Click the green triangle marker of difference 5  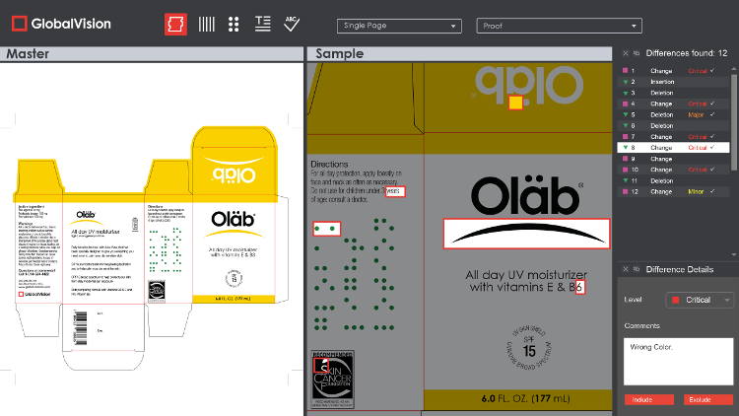(x=626, y=114)
